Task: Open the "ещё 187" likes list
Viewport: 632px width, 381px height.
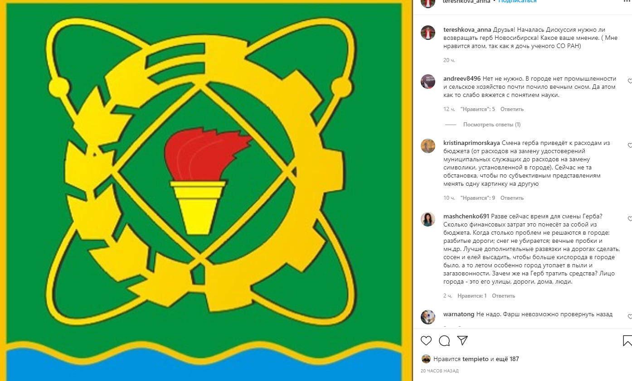Action: [x=507, y=359]
